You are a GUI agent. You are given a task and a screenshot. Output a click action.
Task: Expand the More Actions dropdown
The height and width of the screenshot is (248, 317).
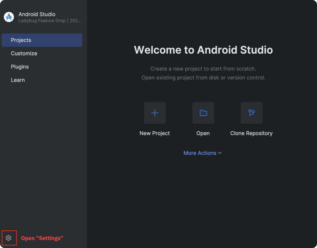point(203,153)
